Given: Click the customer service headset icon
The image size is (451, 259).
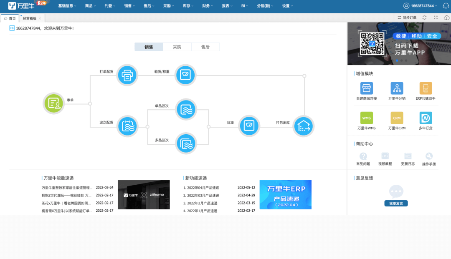Looking at the screenshot, I should [x=446, y=6].
